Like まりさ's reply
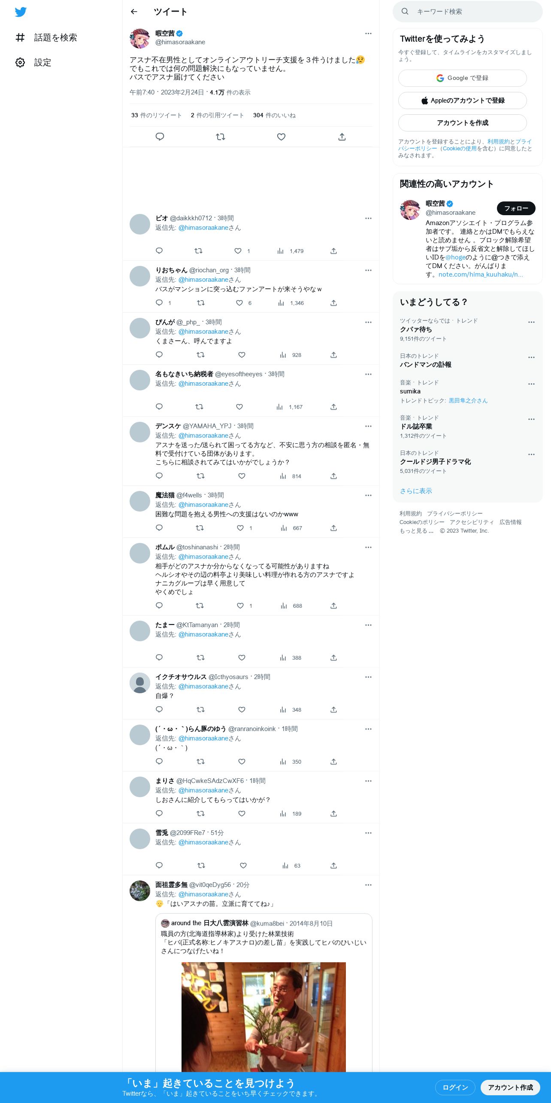The height and width of the screenshot is (1103, 551). [x=242, y=814]
